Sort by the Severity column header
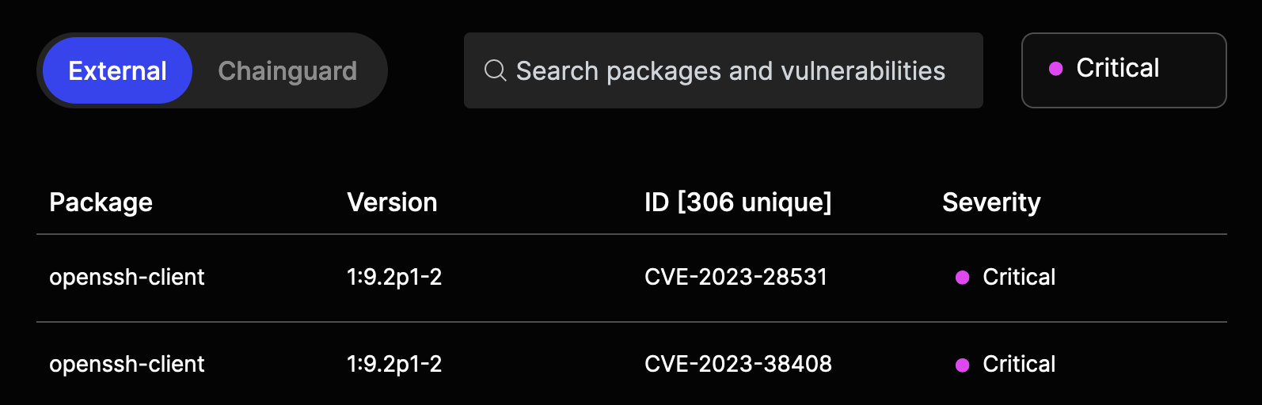Image resolution: width=1262 pixels, height=405 pixels. tap(991, 202)
